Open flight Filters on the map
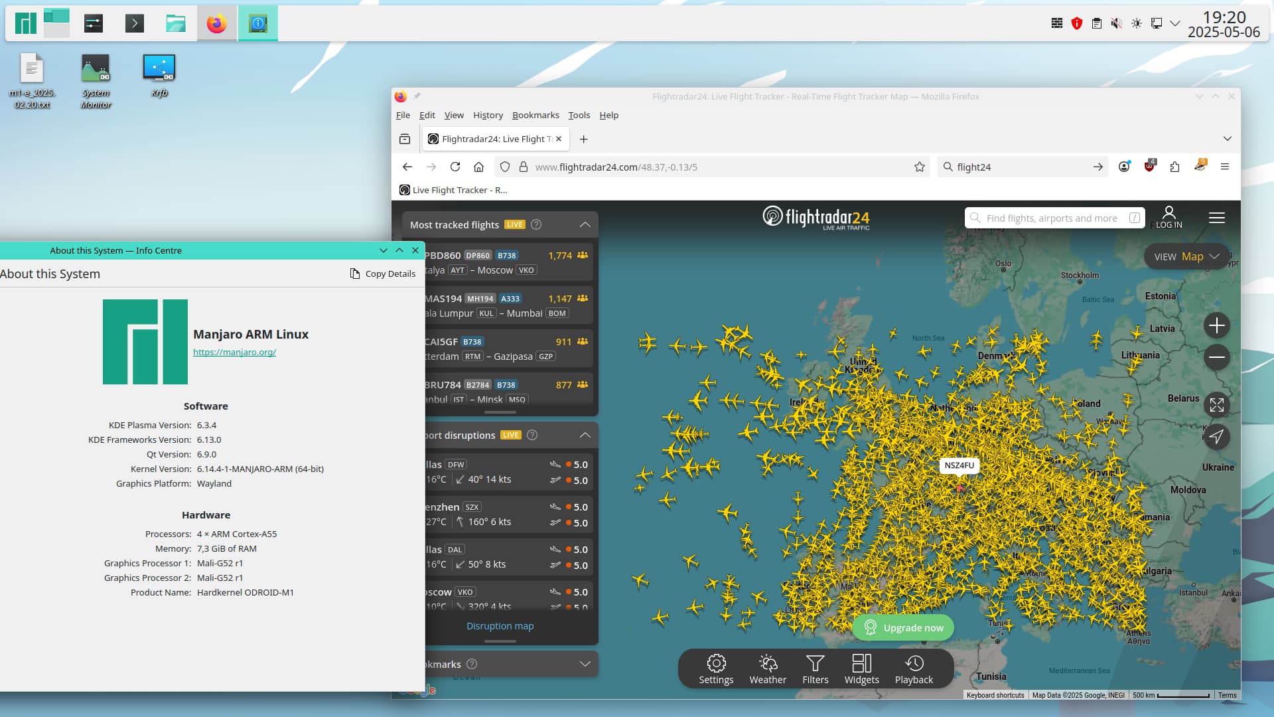This screenshot has height=717, width=1274. pyautogui.click(x=815, y=669)
